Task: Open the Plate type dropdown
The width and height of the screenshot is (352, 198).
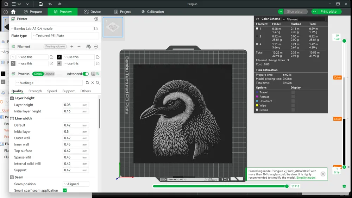Action: coord(65,36)
